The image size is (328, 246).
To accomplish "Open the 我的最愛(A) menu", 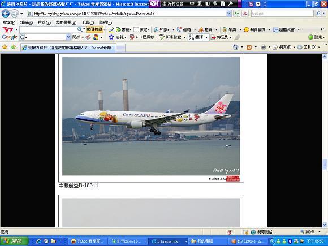I will coord(66,23).
